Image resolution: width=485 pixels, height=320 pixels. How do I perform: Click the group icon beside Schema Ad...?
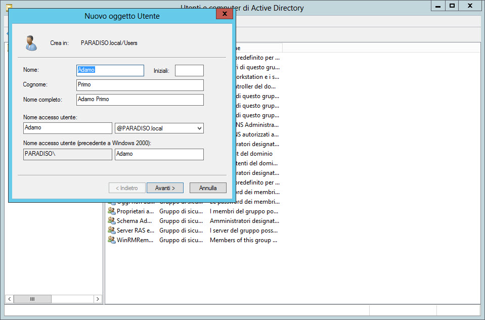[112, 221]
